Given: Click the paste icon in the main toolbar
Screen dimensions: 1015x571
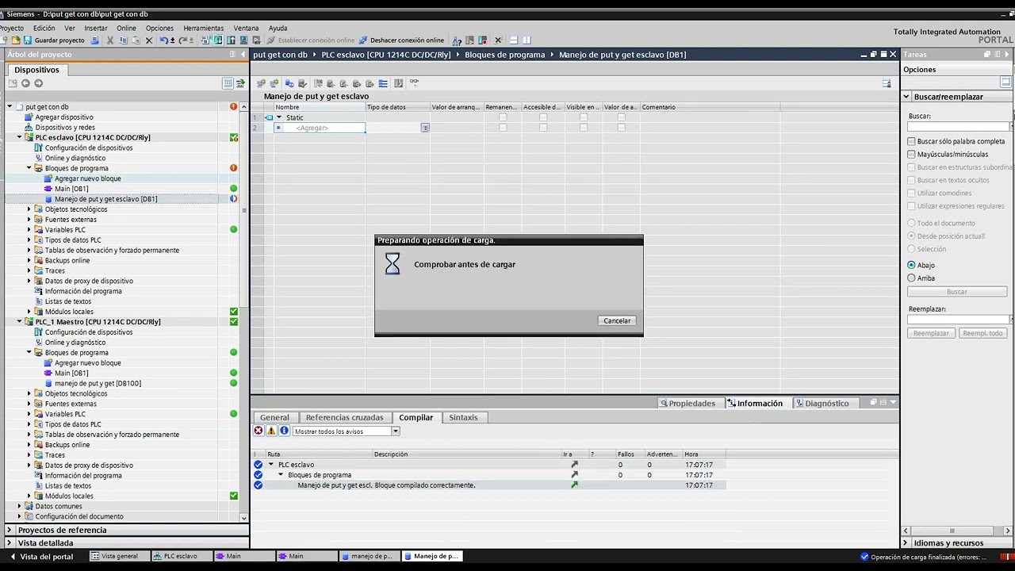Looking at the screenshot, I should coord(136,40).
